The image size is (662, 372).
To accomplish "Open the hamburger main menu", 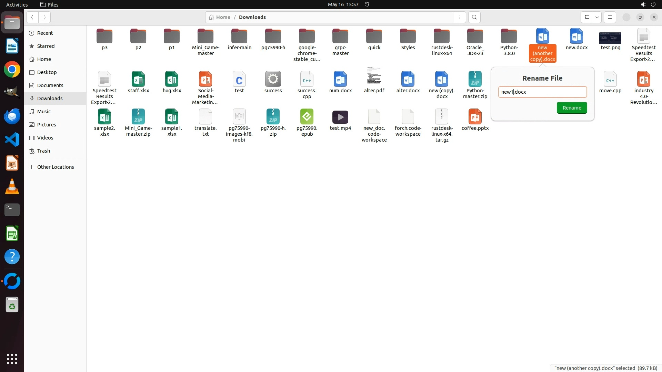I will pyautogui.click(x=610, y=17).
